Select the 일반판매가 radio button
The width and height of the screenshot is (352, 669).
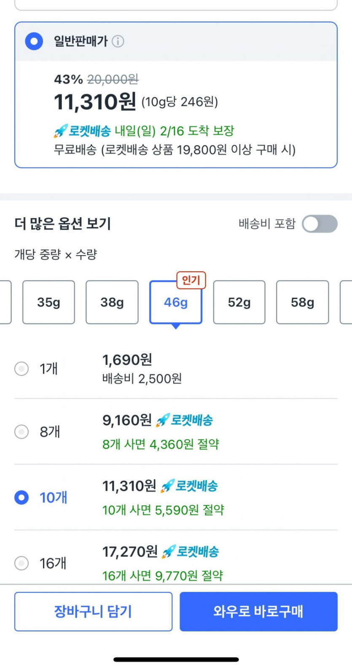click(x=34, y=41)
